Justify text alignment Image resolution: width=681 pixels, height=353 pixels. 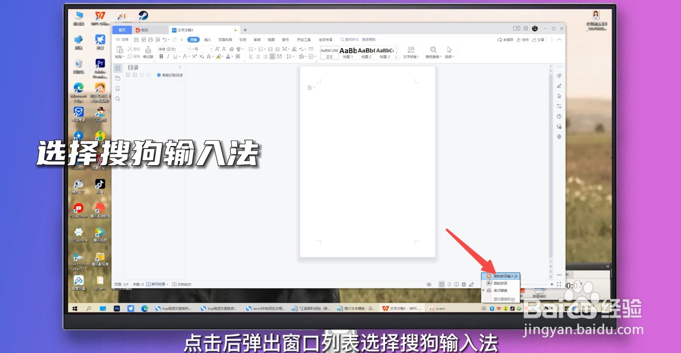coord(272,56)
